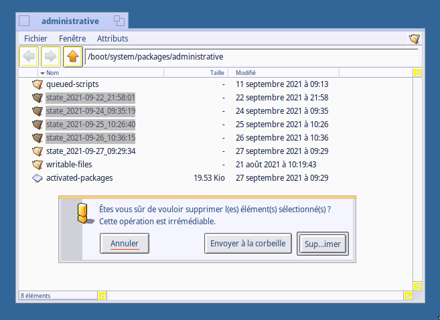
Task: Click the activated-packages file icon
Action: [38, 178]
